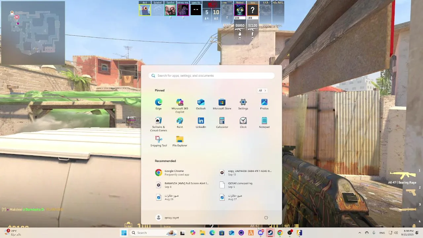
Task: Open the network and volume quick settings
Action: (393, 233)
